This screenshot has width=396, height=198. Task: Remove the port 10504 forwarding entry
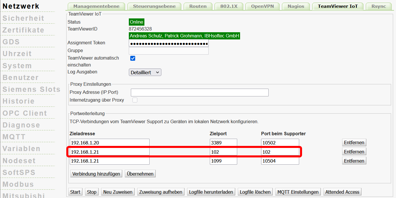coord(354,161)
